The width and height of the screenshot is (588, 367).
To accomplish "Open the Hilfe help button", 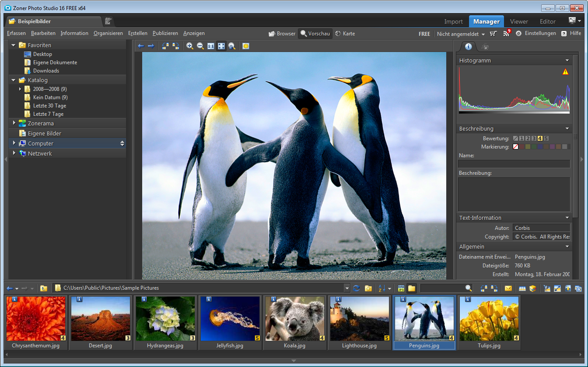I will pyautogui.click(x=571, y=33).
